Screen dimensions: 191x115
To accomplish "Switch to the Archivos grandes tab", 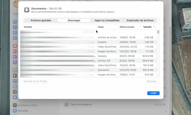I will tap(41, 20).
